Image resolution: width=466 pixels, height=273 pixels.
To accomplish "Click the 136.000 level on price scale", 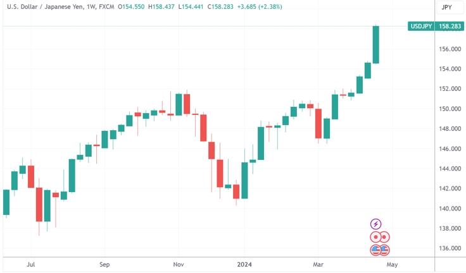I will point(449,248).
